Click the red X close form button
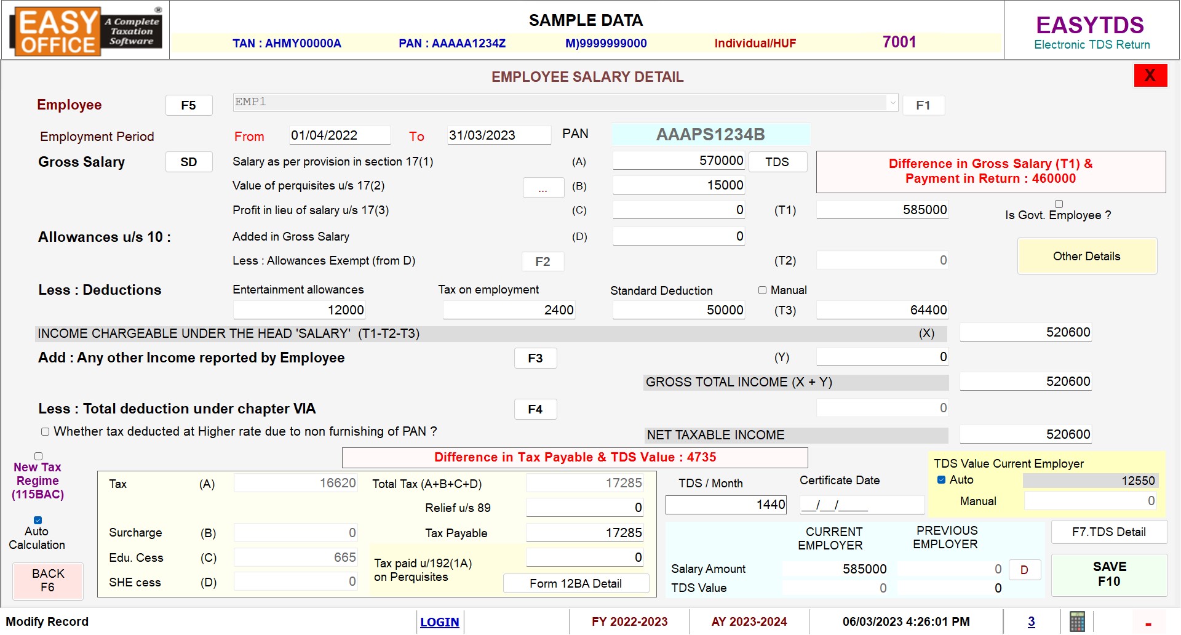This screenshot has height=635, width=1181. point(1150,76)
